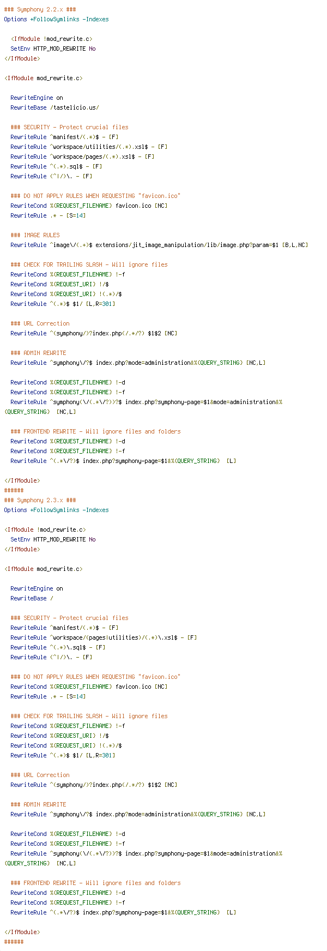
Task: Click 'RewriteBase /tastelicio.us/' line
Action: click(55, 107)
